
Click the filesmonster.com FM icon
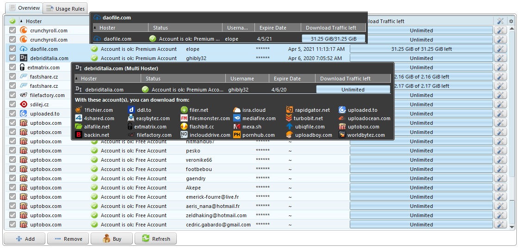click(x=184, y=118)
